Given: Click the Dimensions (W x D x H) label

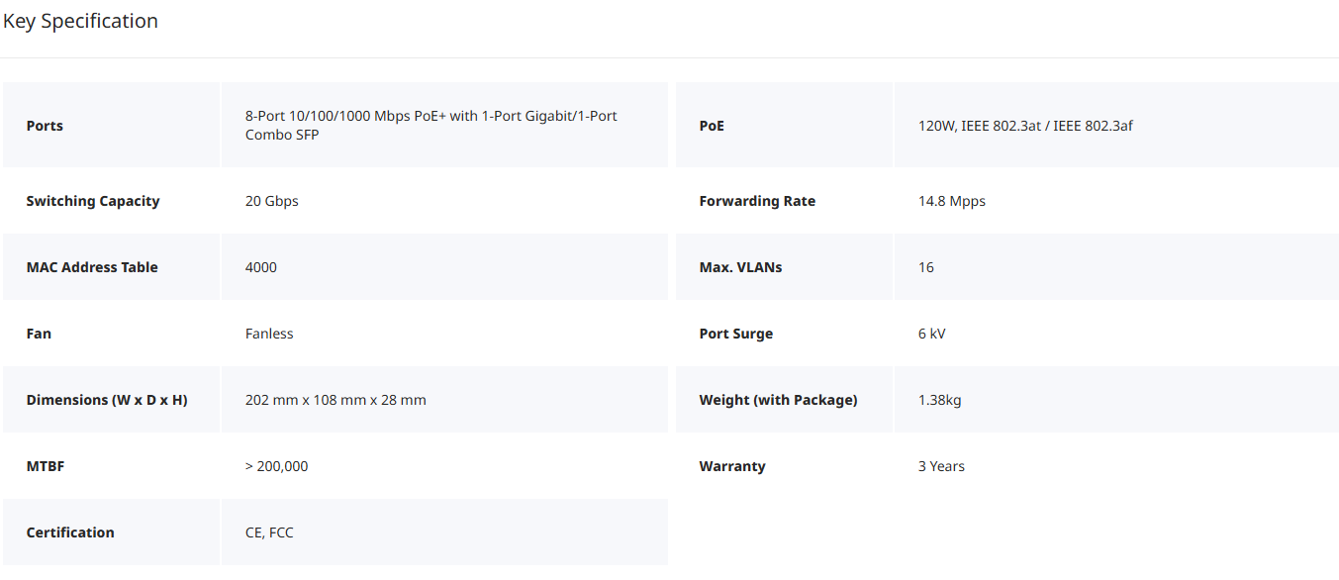Looking at the screenshot, I should (x=107, y=400).
